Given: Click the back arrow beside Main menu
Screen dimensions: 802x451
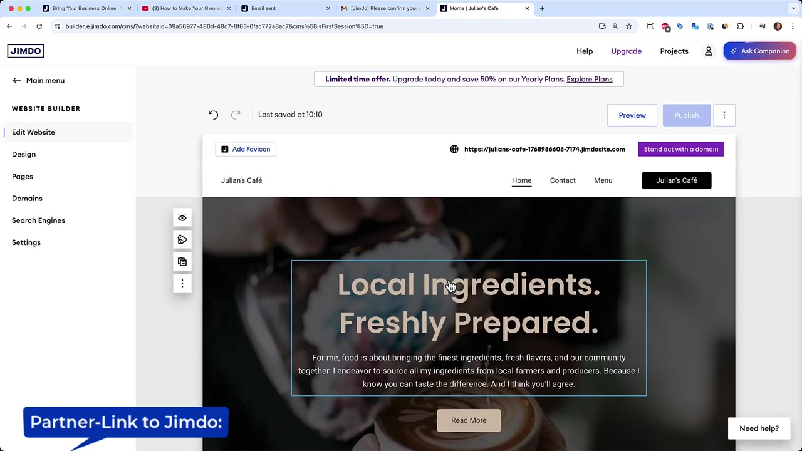Looking at the screenshot, I should [17, 80].
